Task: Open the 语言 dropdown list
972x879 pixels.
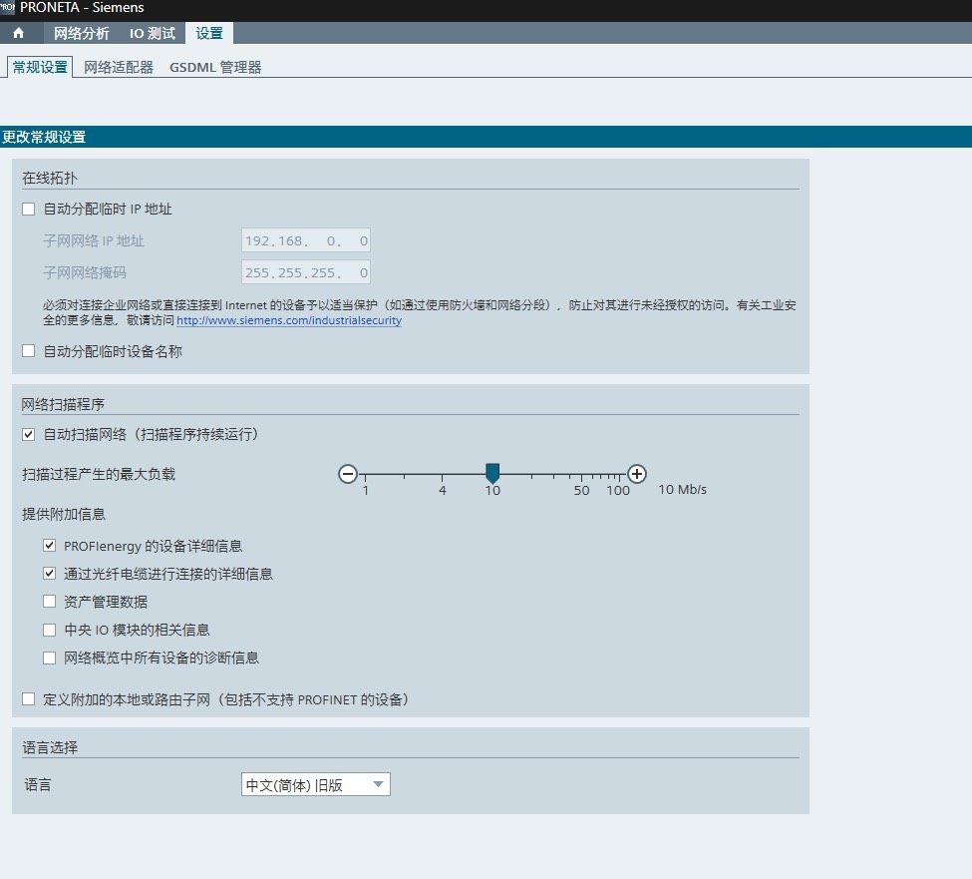Action: [316, 784]
